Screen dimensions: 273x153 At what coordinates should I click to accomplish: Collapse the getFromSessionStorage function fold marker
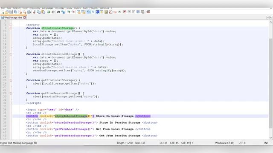(11, 93)
